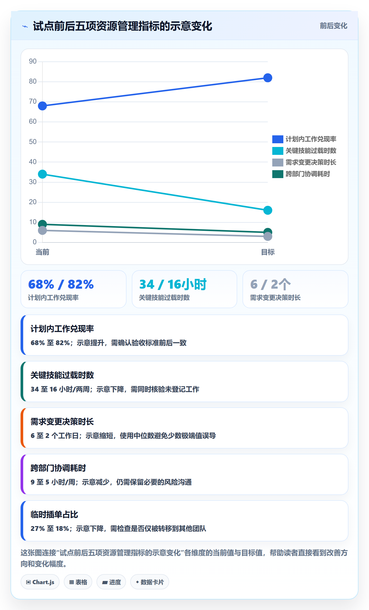Toggle the 关键技能过载时数 legend swatch

tap(278, 151)
